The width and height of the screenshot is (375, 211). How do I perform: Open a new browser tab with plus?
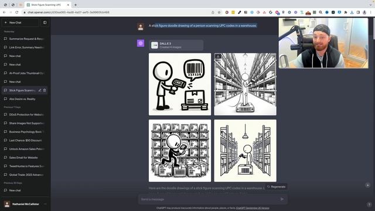point(76,5)
